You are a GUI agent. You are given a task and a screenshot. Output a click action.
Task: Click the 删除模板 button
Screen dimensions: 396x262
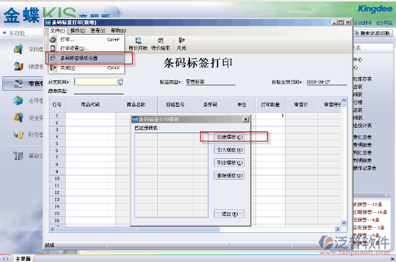tap(229, 175)
